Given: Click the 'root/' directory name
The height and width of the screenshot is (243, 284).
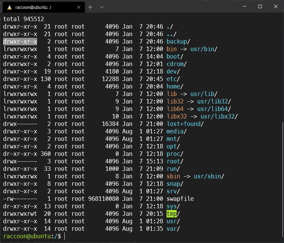Looking at the screenshot, I should tap(175, 161).
